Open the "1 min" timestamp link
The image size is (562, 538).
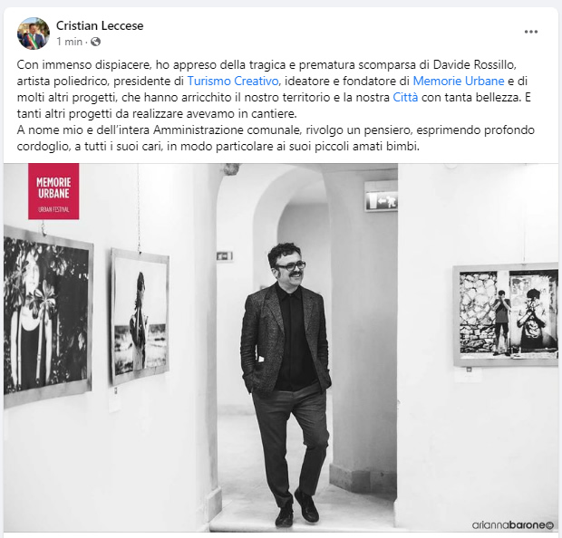[69, 42]
